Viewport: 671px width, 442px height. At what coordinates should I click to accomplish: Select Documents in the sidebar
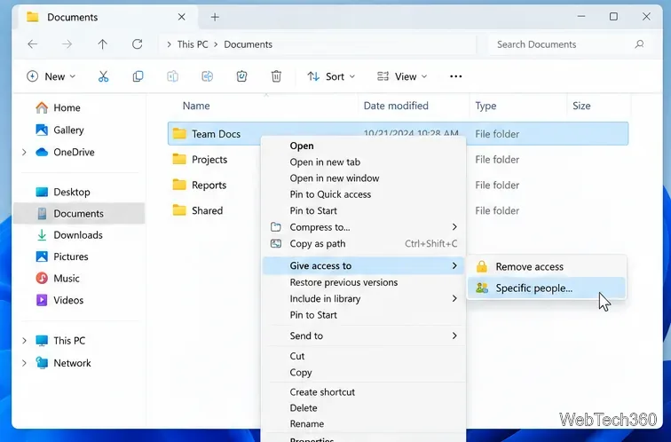click(79, 214)
